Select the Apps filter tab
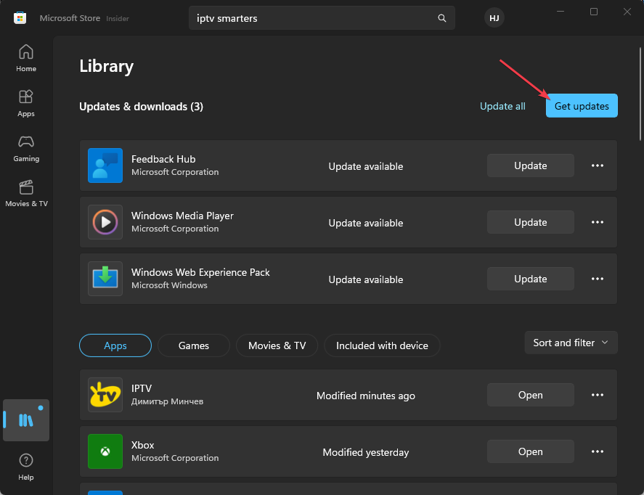The height and width of the screenshot is (495, 644). pyautogui.click(x=115, y=345)
